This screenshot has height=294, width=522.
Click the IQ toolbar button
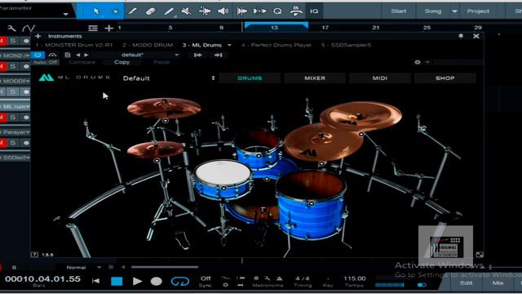point(314,11)
